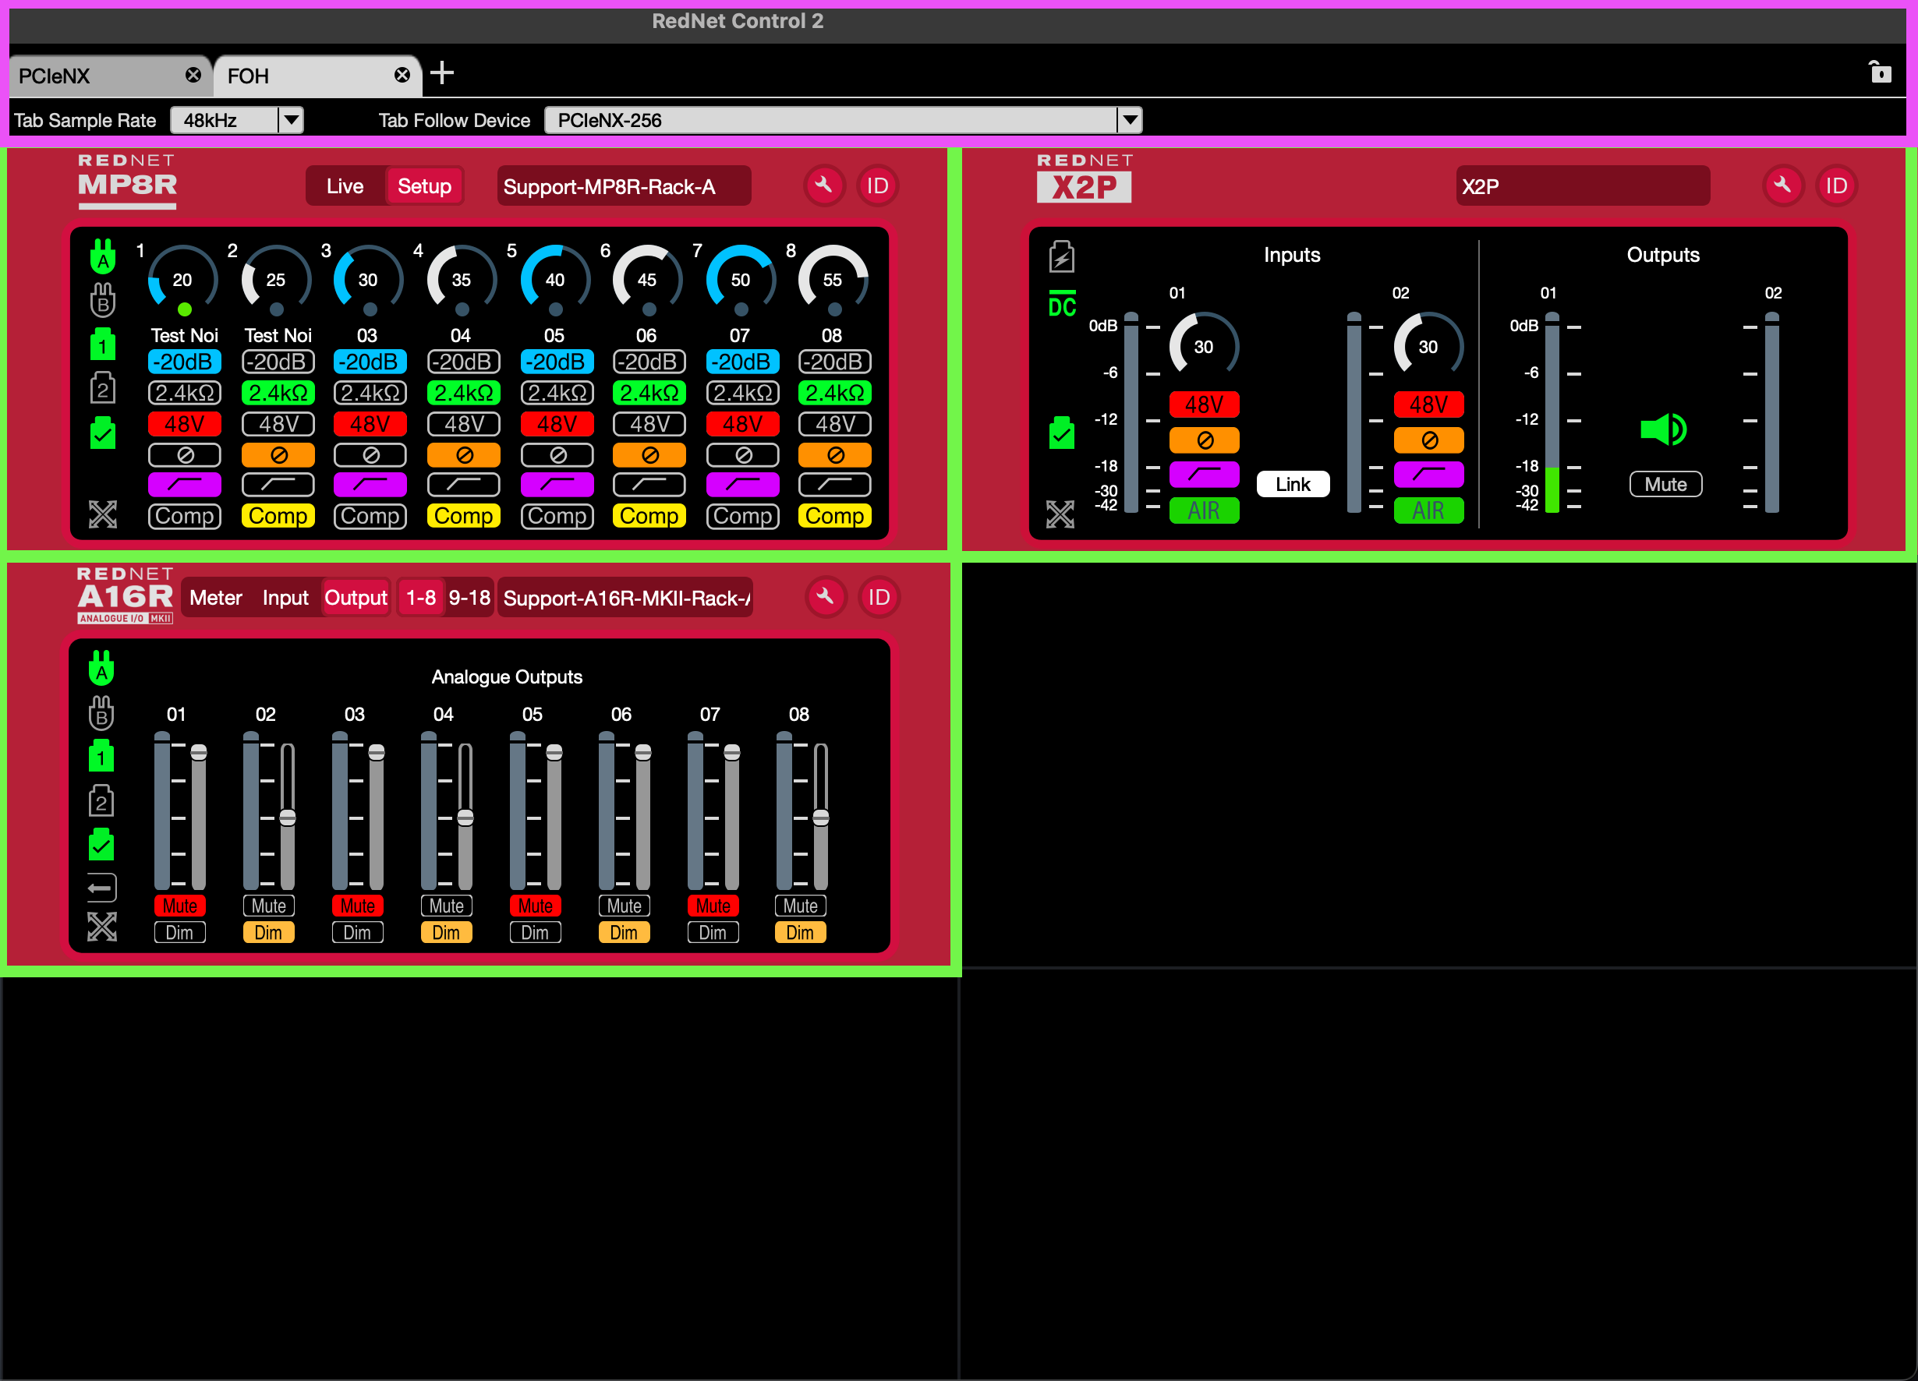The width and height of the screenshot is (1918, 1381).
Task: Toggle 2.4kΩ impedance on MP8R channel 1
Action: click(x=186, y=393)
